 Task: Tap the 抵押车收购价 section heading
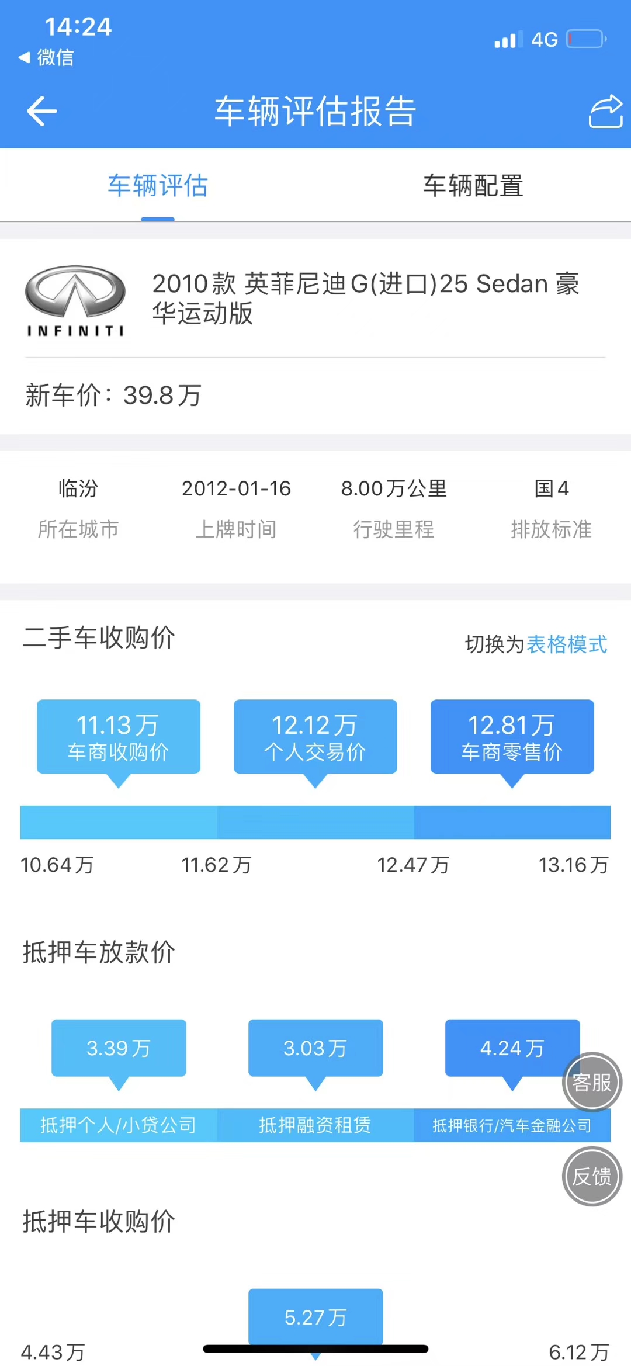99,1222
